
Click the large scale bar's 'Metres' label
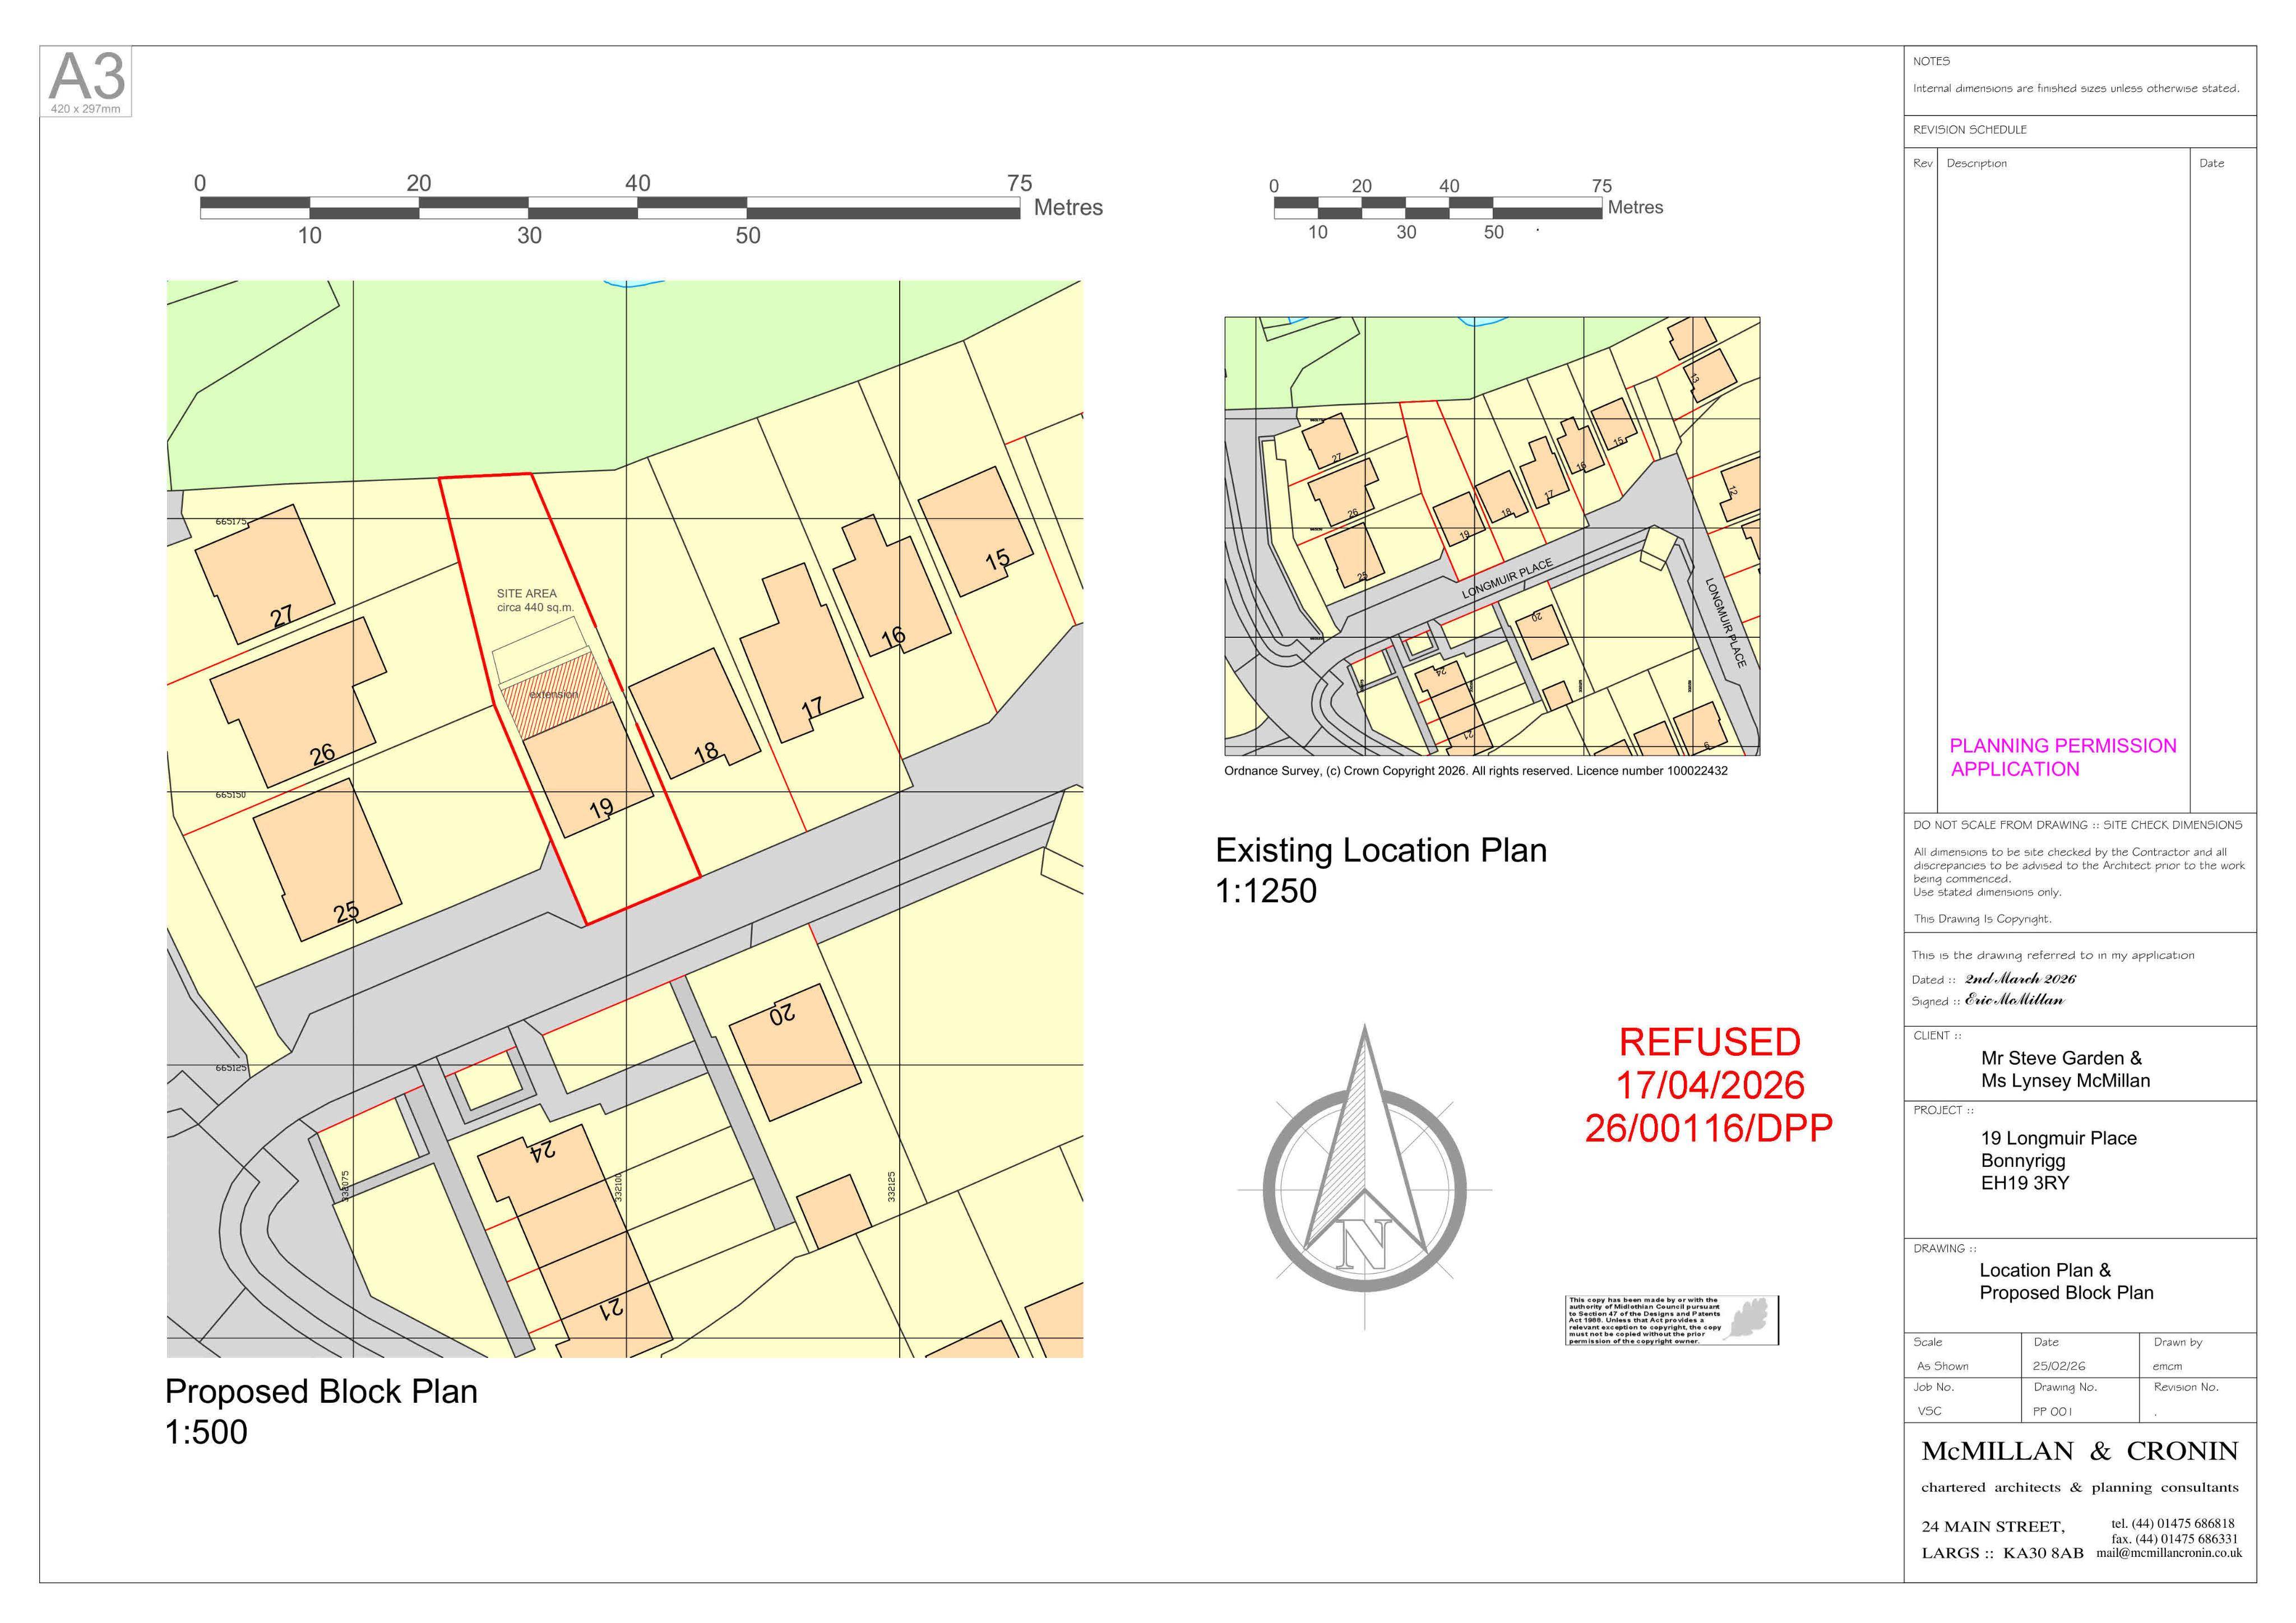pos(1068,207)
